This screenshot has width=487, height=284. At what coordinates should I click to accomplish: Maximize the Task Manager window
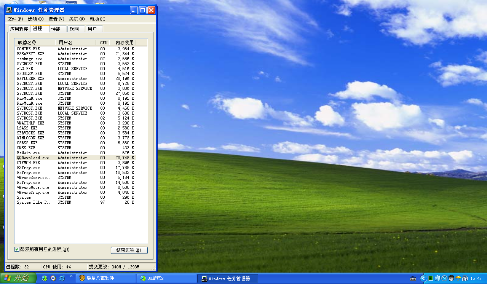tap(142, 10)
